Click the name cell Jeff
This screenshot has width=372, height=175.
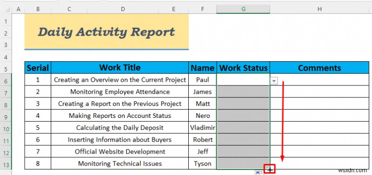203,151
